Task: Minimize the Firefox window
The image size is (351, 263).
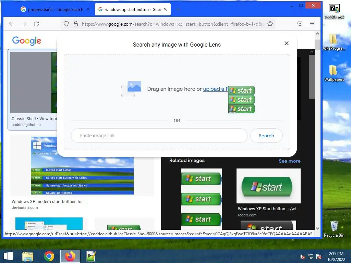Action: pos(291,5)
